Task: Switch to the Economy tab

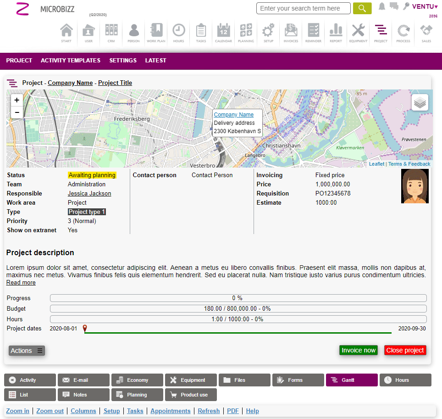Action: (137, 380)
